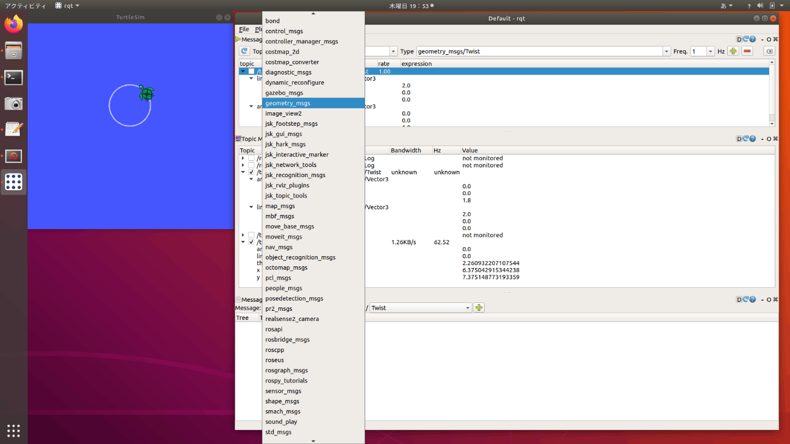Uncheck the monitored topic with 62.52 Hz
The width and height of the screenshot is (790, 444).
point(252,242)
